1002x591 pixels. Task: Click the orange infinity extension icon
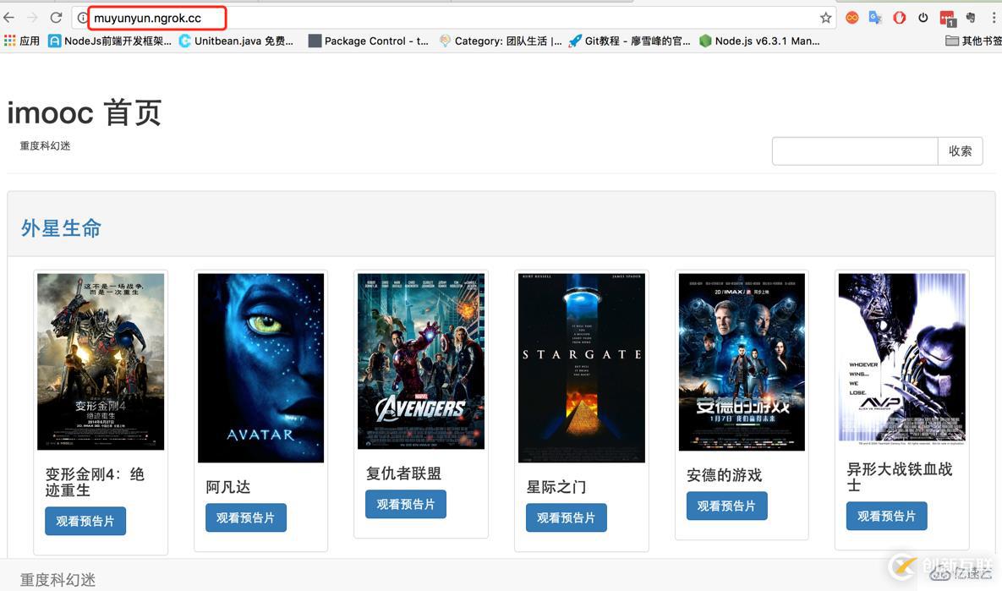click(852, 17)
